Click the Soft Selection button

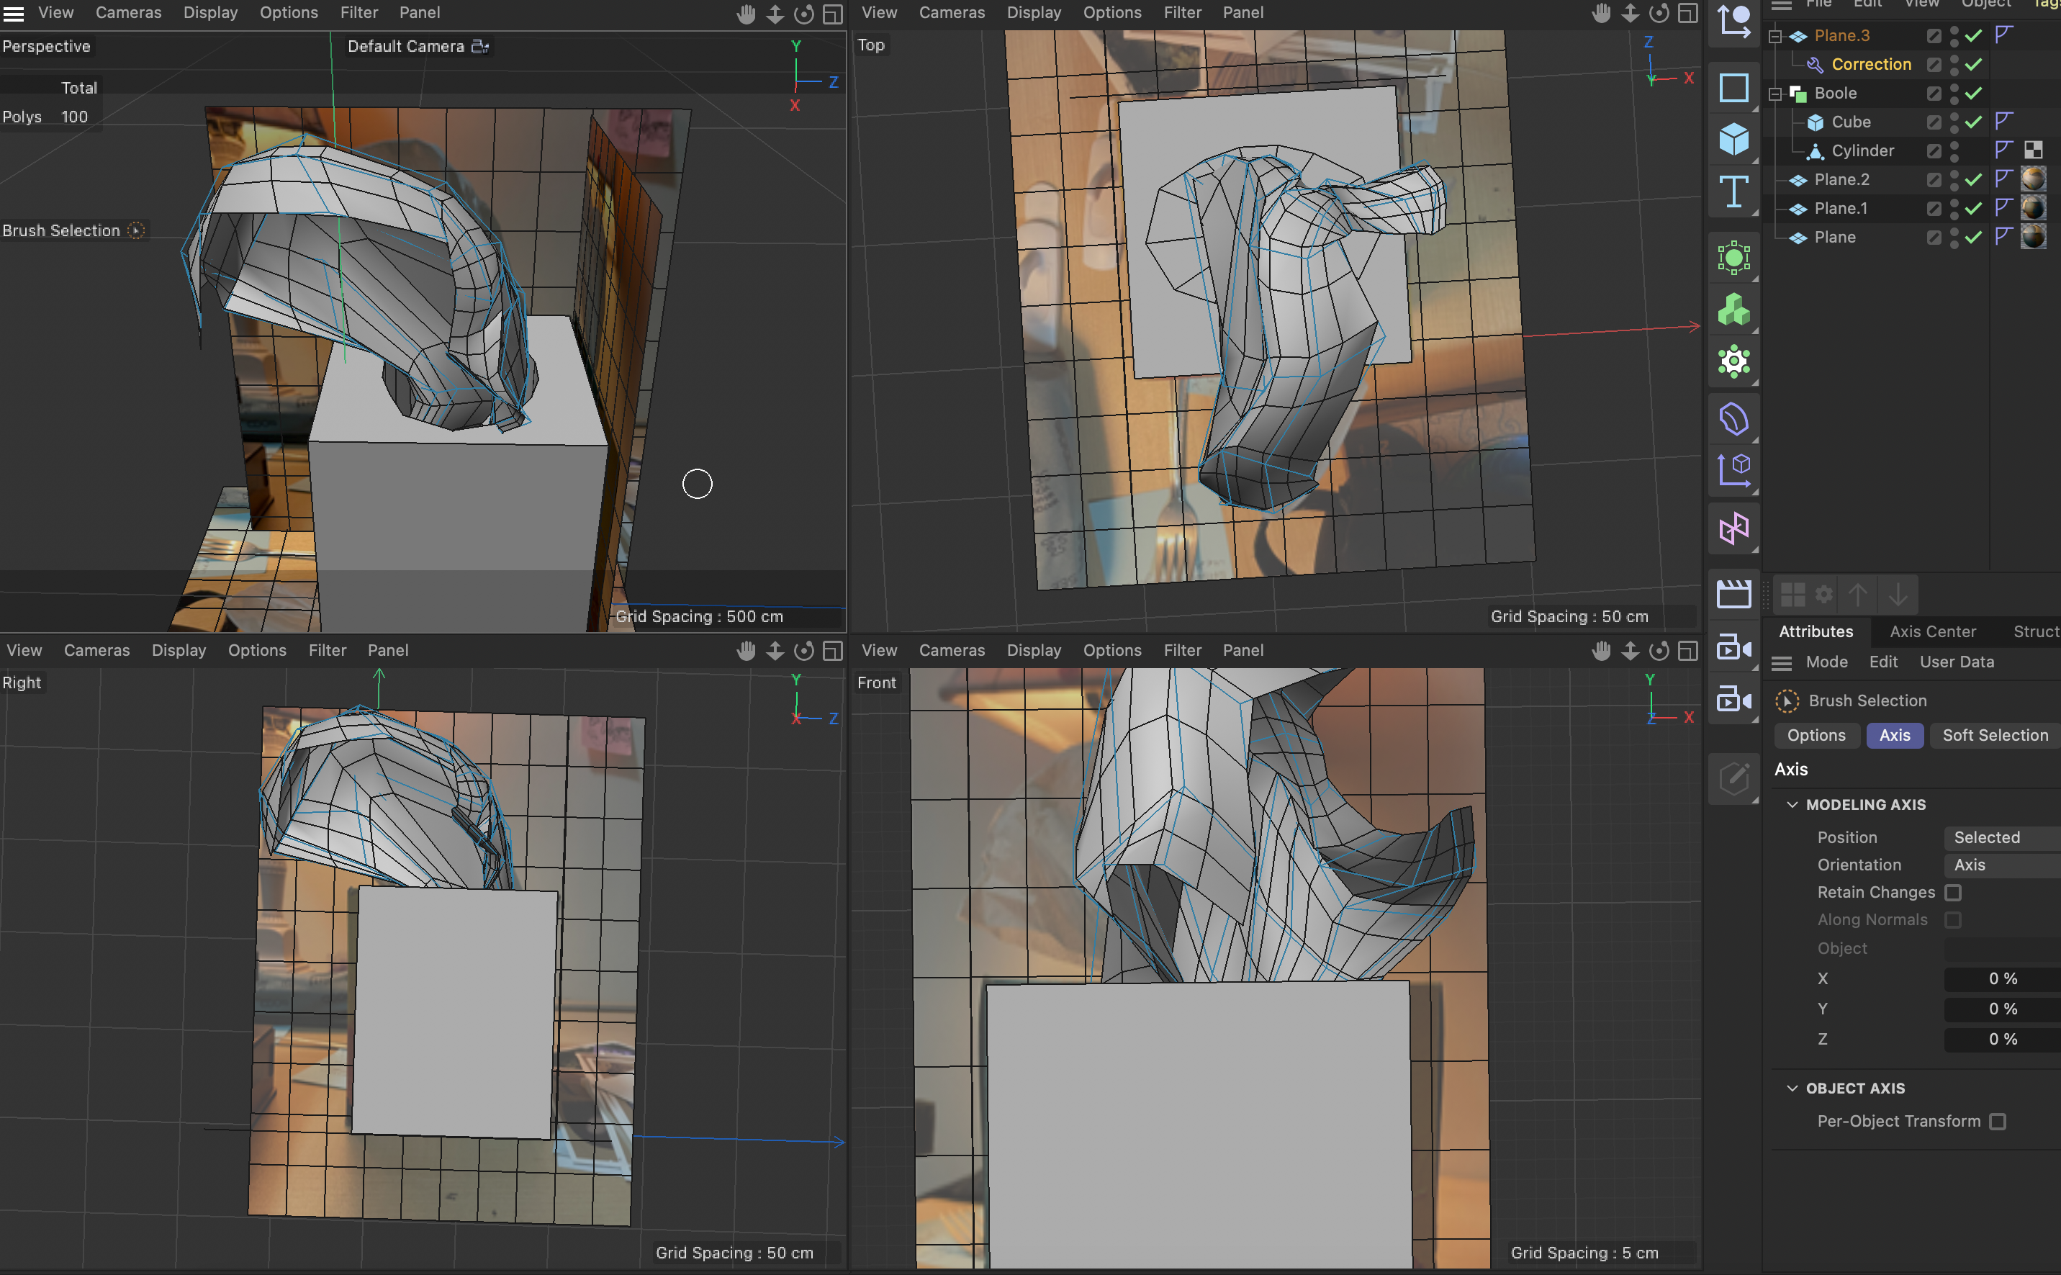(x=1994, y=735)
